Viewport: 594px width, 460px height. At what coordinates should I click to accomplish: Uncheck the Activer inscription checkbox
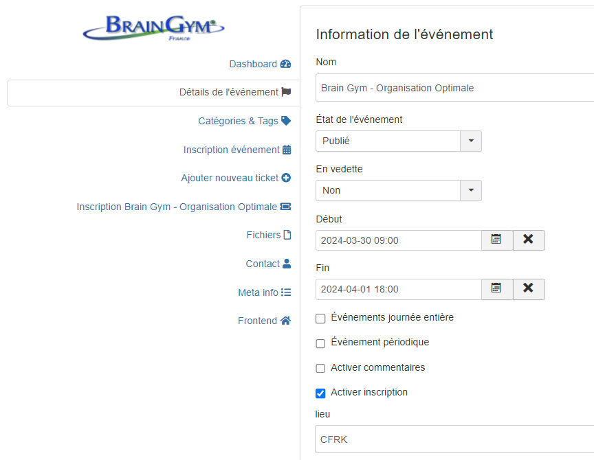point(320,393)
